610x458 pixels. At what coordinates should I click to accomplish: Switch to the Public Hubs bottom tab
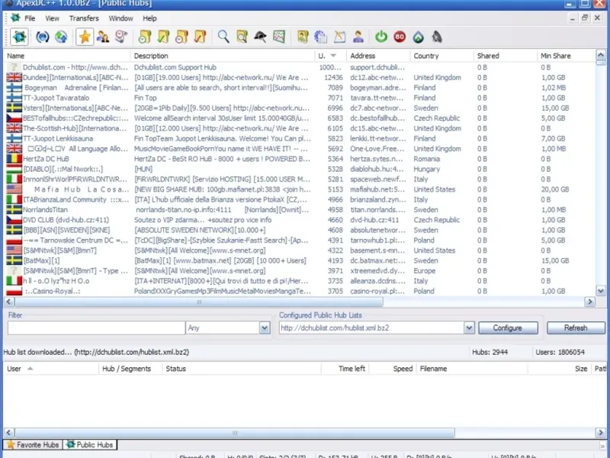(90, 445)
